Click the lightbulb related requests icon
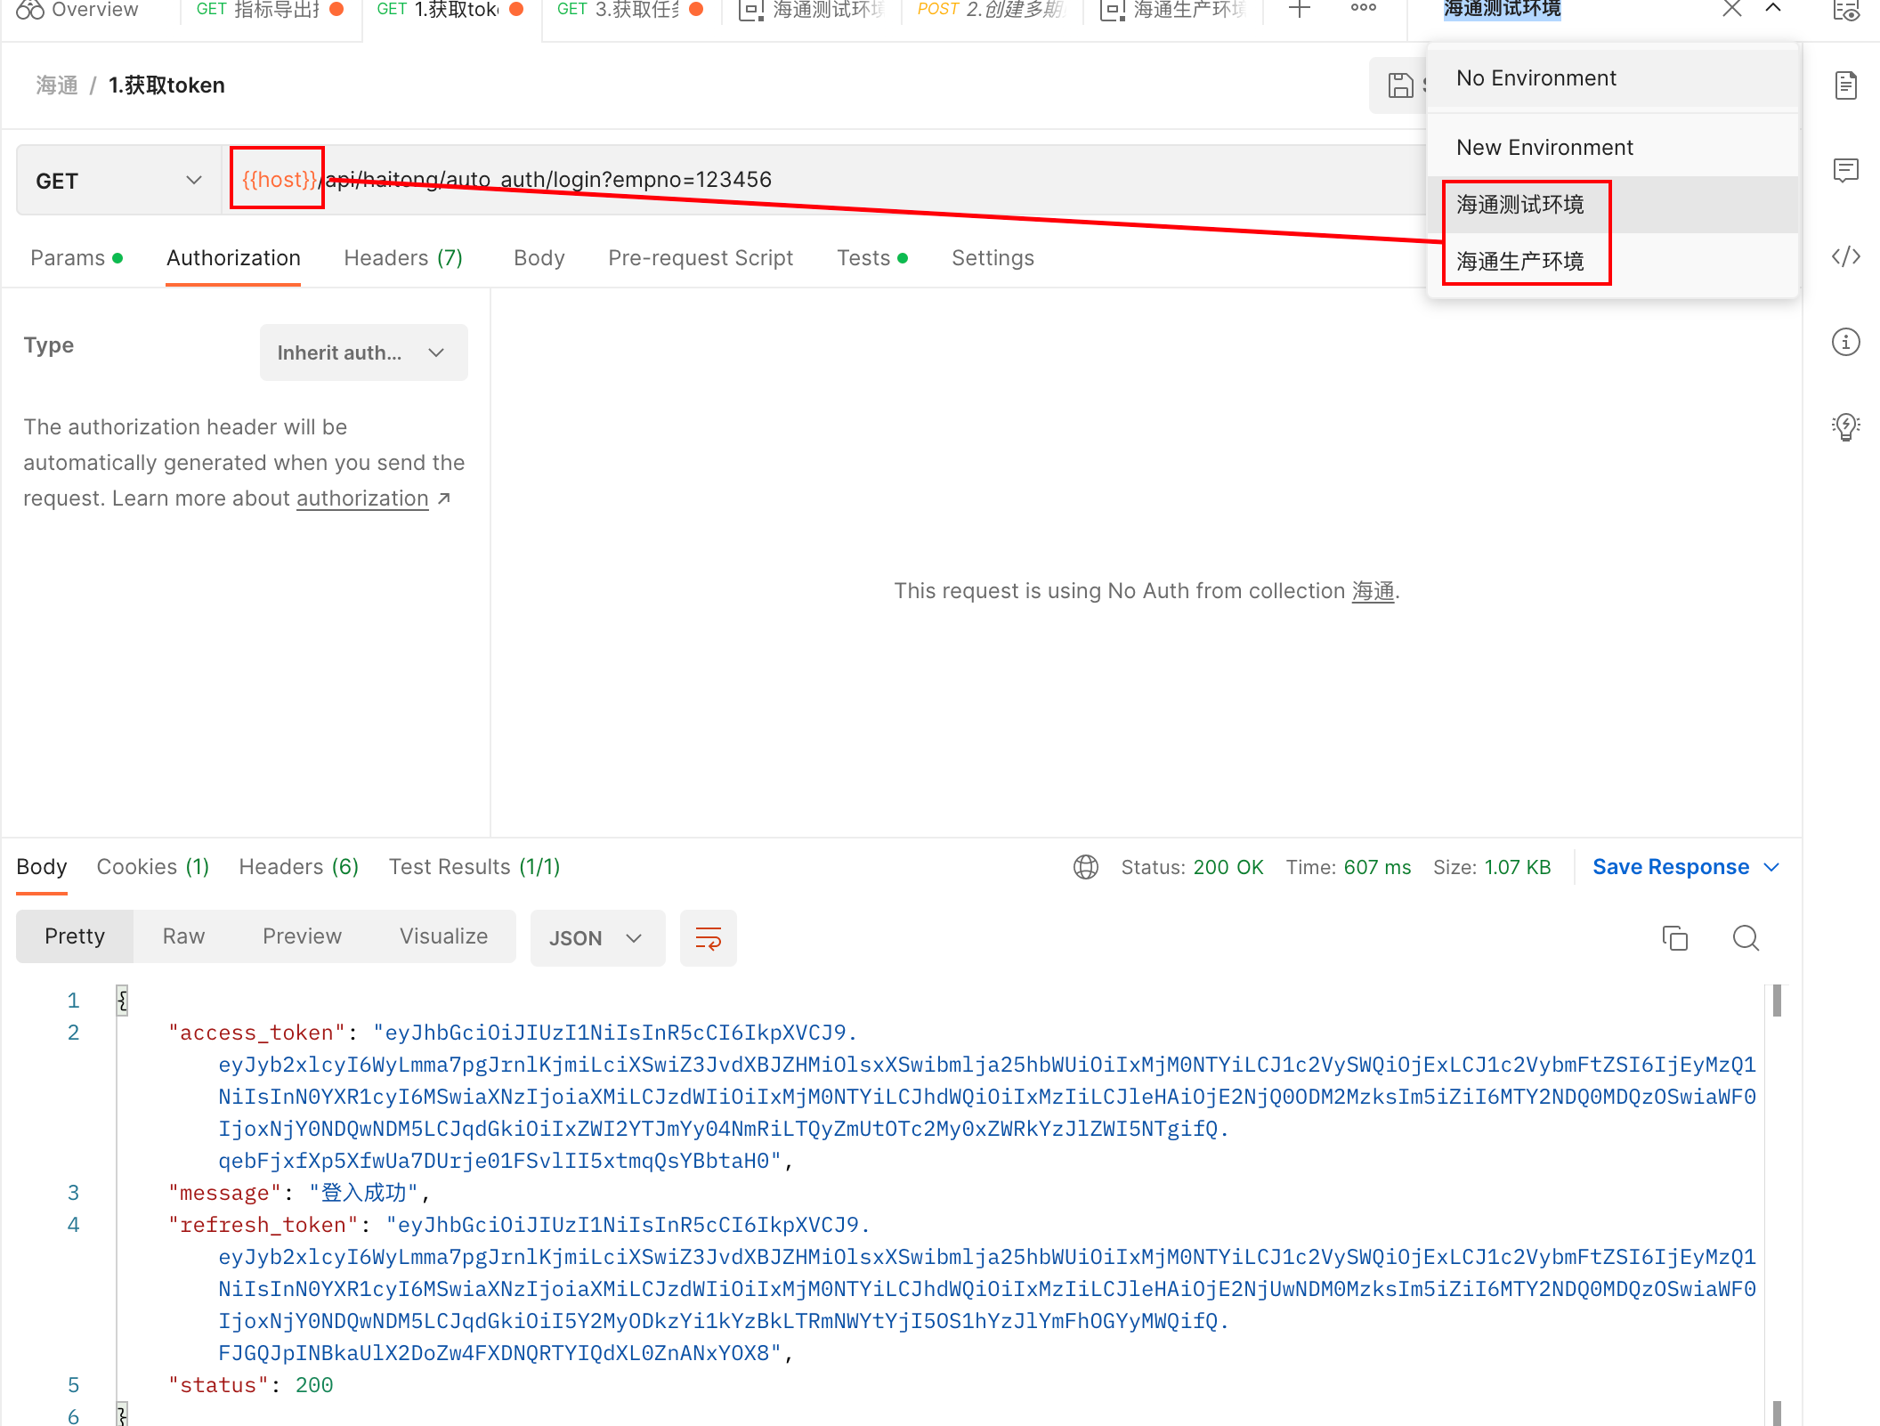Image resolution: width=1880 pixels, height=1426 pixels. click(x=1846, y=426)
